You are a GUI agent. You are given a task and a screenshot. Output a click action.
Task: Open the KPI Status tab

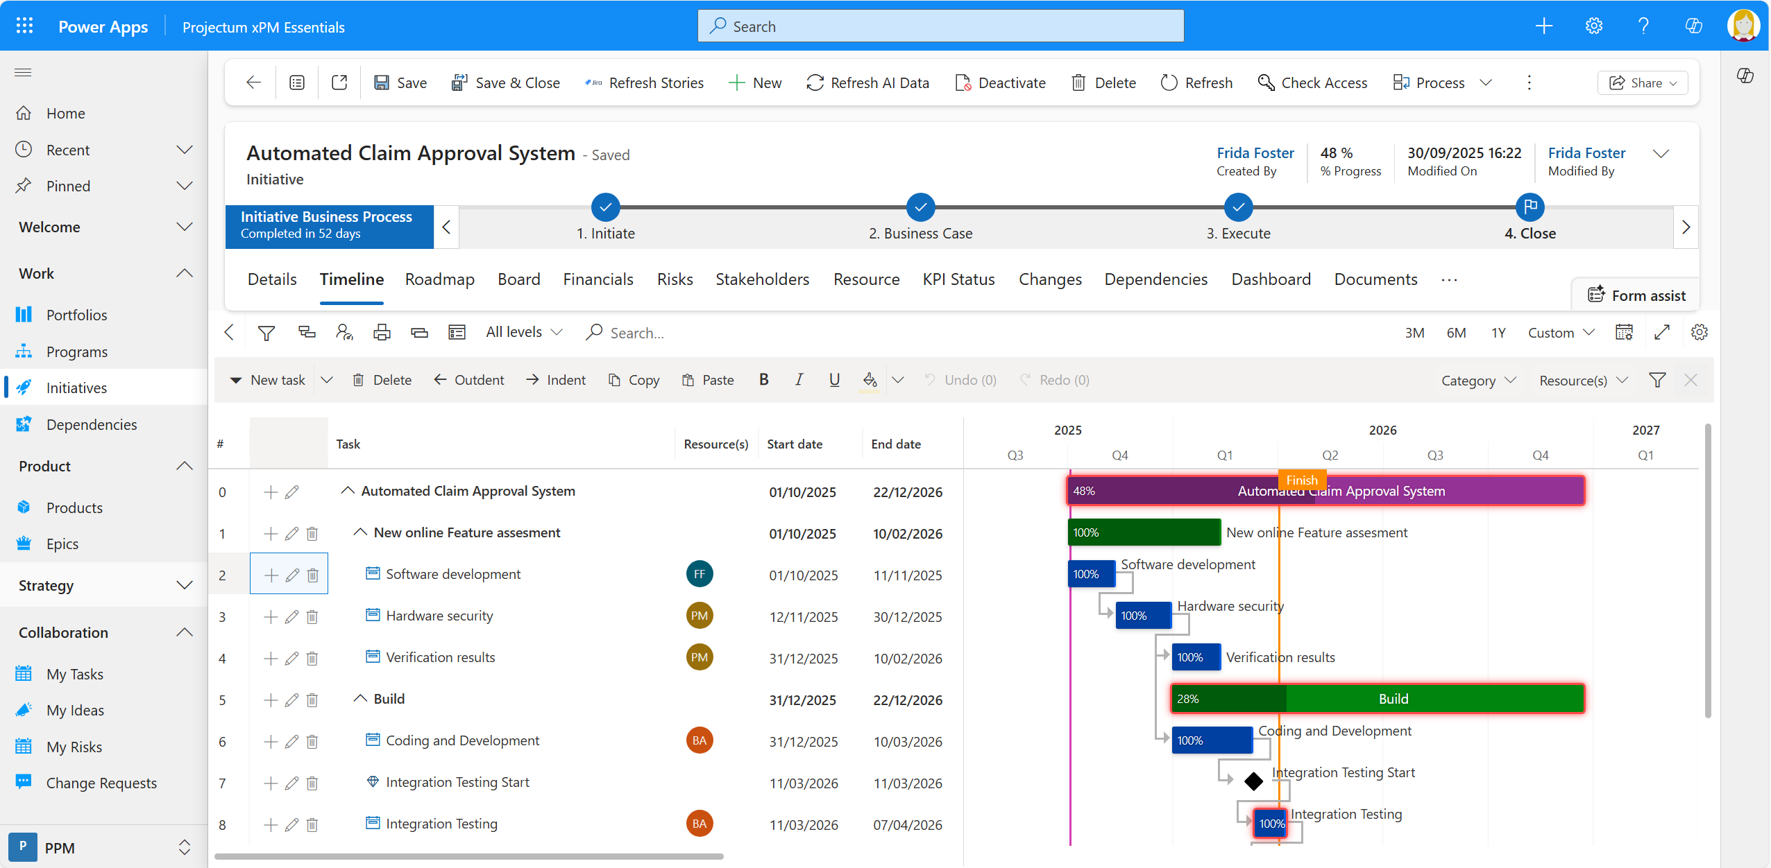point(958,279)
